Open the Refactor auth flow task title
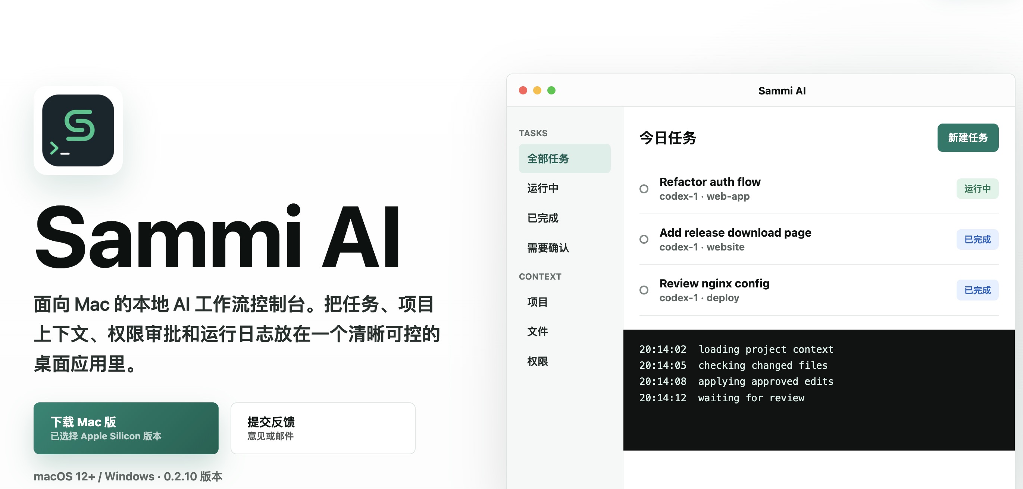Image resolution: width=1023 pixels, height=489 pixels. click(x=710, y=181)
